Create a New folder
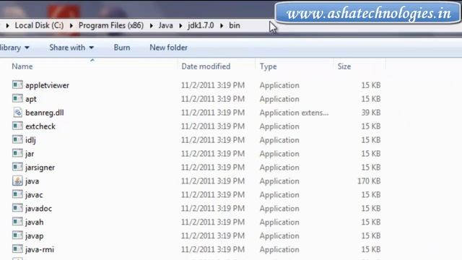Viewport: 462px width, 260px height. click(168, 48)
